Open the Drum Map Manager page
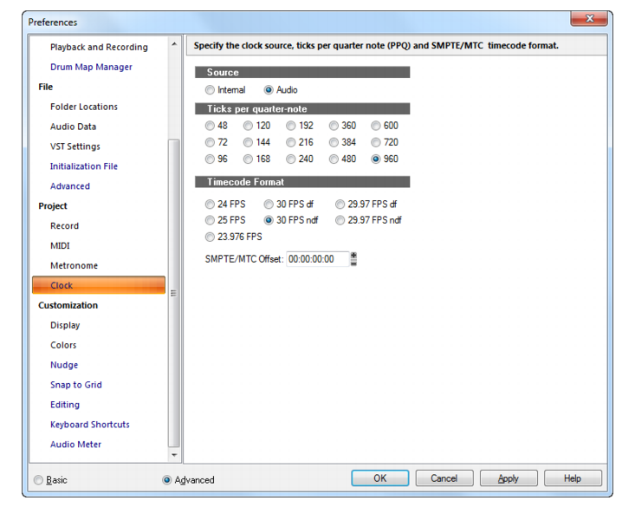Screen dimensions: 622x507 click(91, 67)
